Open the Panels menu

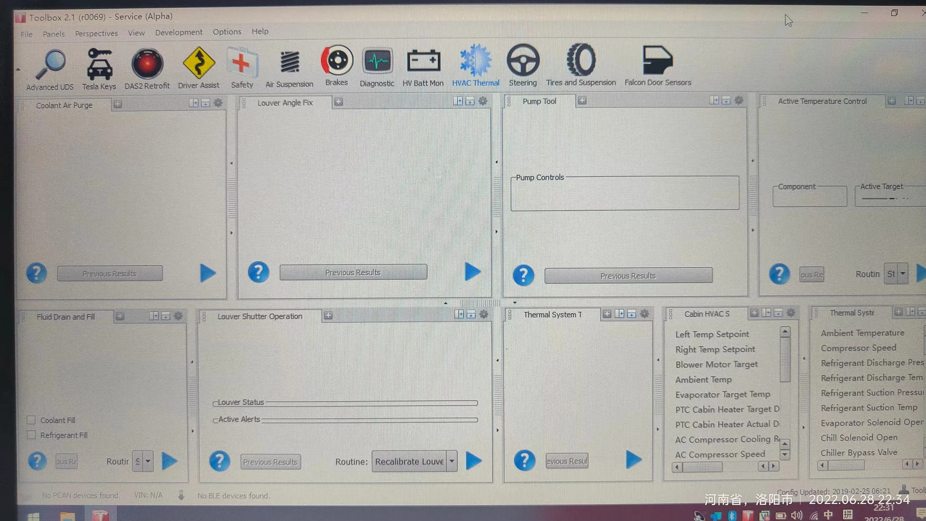pos(54,34)
